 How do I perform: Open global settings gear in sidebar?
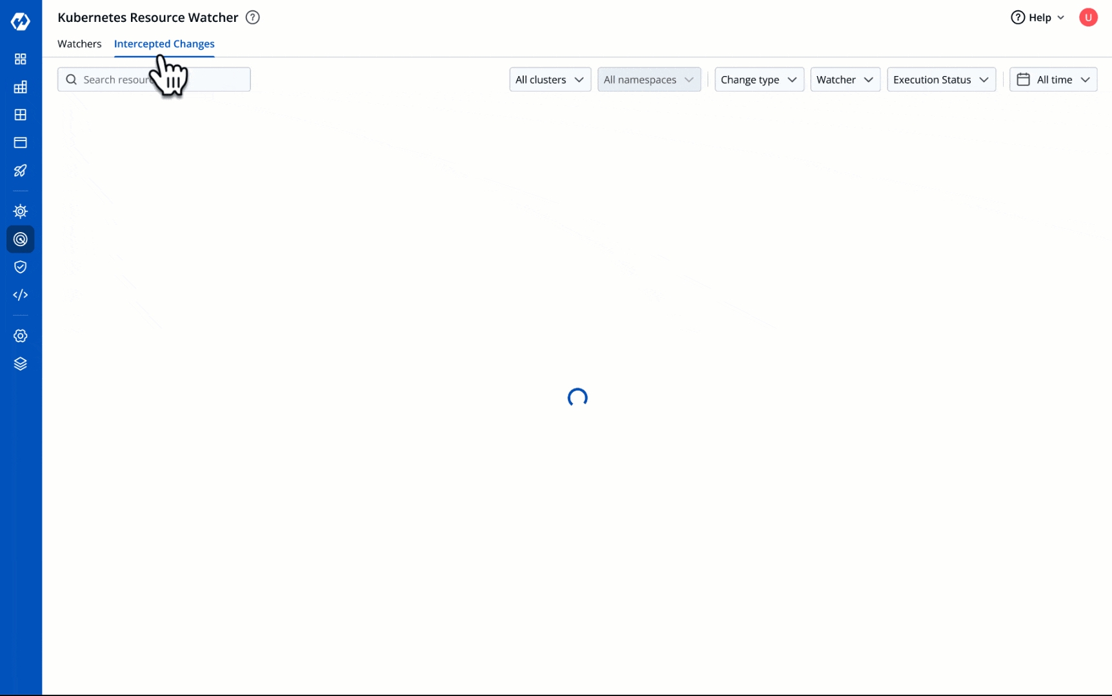21,336
